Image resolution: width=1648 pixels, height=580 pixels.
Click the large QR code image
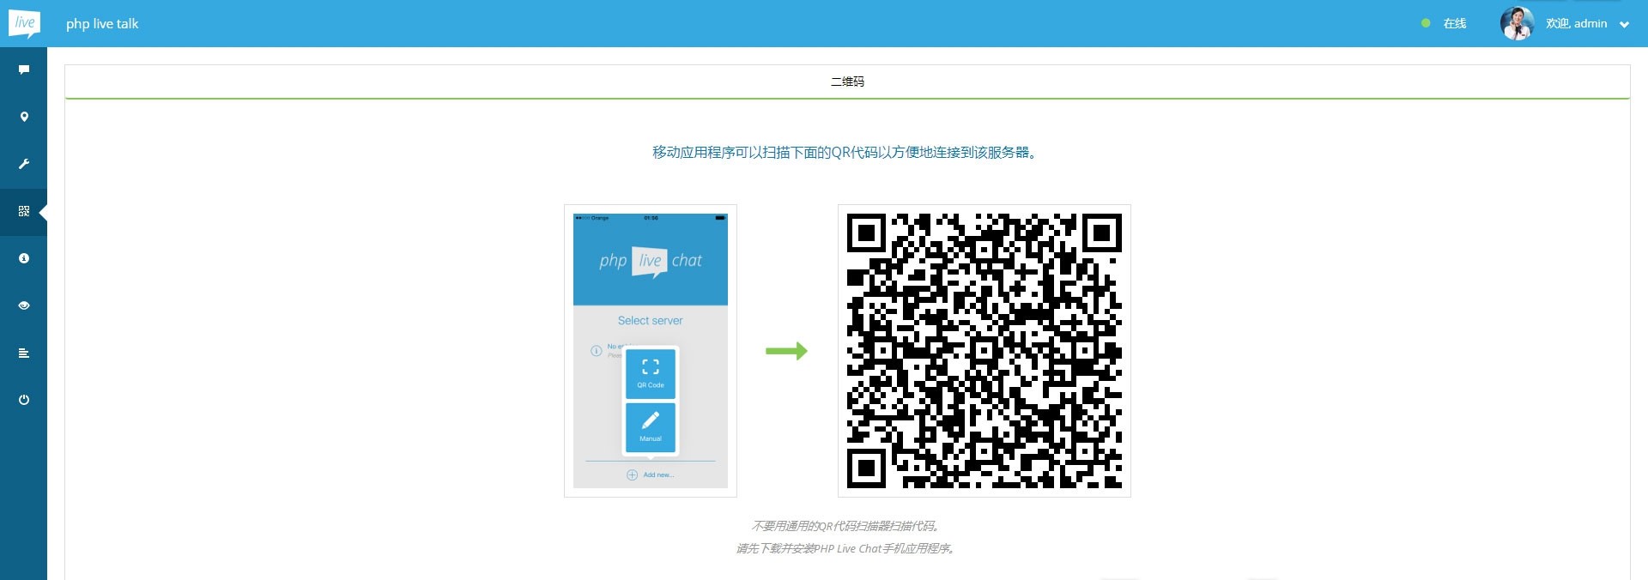tap(984, 351)
